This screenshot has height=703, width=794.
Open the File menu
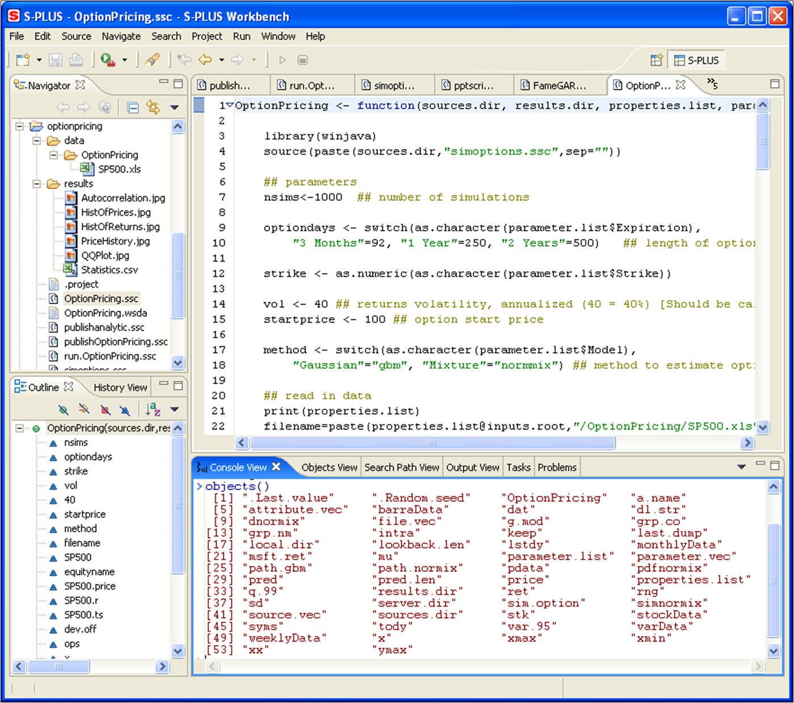coord(16,36)
